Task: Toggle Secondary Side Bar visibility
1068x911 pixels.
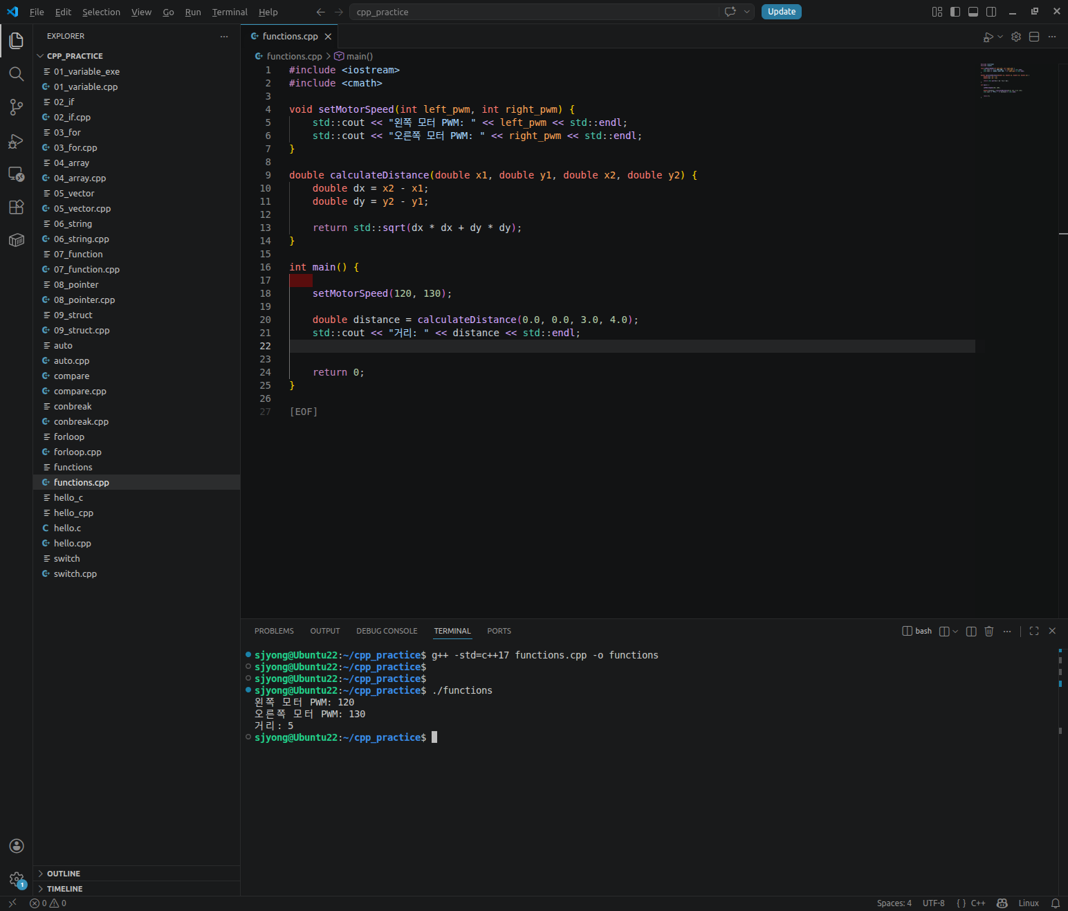Action: pos(991,12)
